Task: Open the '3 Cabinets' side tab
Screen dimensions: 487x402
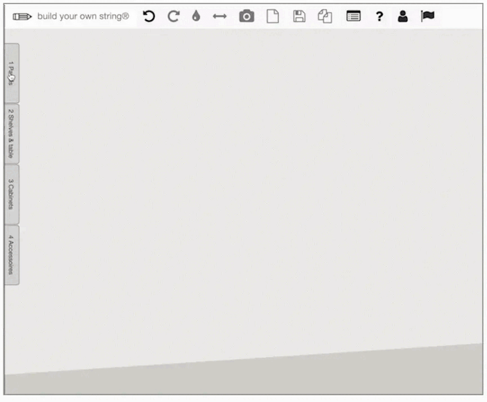Action: (x=11, y=194)
